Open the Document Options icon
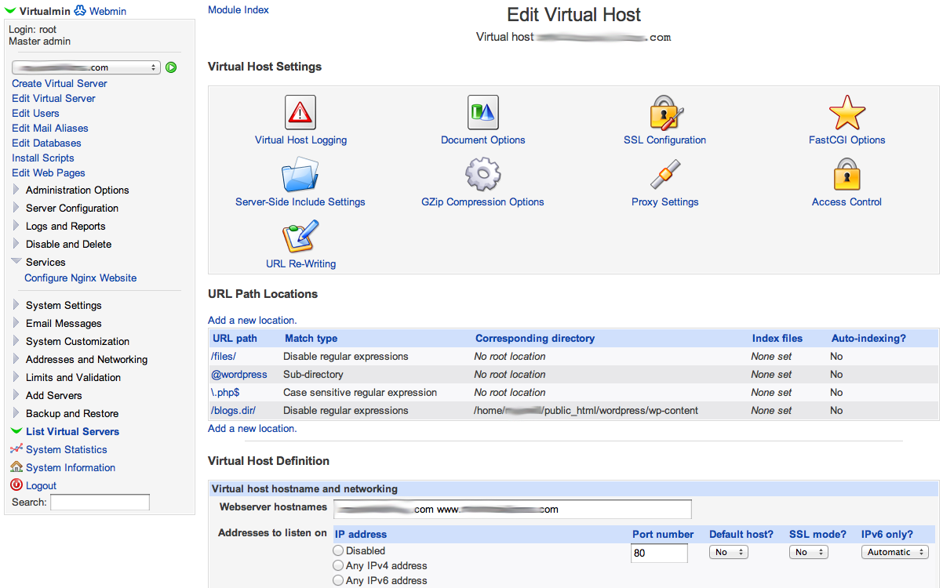Screen dimensions: 943x588 click(x=482, y=113)
